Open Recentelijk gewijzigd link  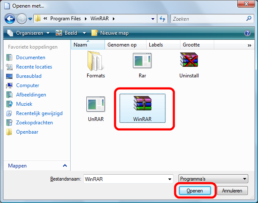pyautogui.click(x=39, y=113)
